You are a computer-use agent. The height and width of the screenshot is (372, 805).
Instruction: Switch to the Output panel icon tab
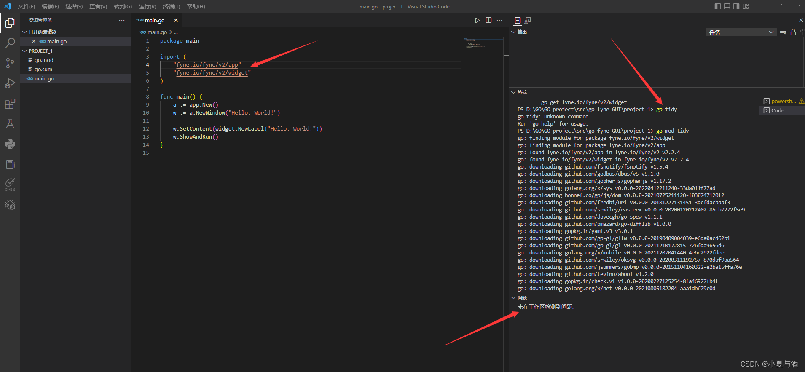[x=518, y=20]
